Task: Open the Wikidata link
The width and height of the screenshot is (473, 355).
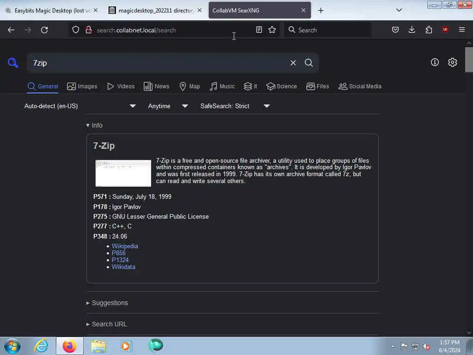Action: pyautogui.click(x=123, y=267)
